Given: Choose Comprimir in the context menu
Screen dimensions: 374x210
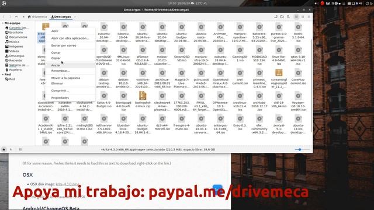Looking at the screenshot, I should (x=71, y=90).
